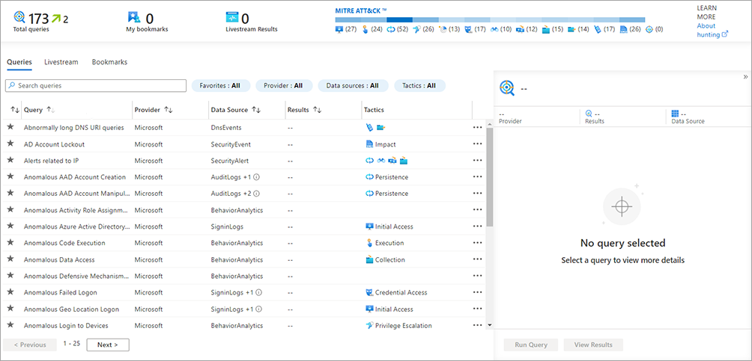
Task: Click Execution icon in Anomalous Code Execution row
Action: click(369, 243)
